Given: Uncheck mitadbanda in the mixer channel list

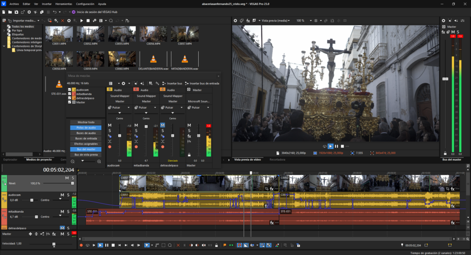Looking at the screenshot, I should pyautogui.click(x=70, y=94).
